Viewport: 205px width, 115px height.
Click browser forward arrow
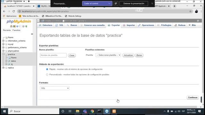coord(9,11)
